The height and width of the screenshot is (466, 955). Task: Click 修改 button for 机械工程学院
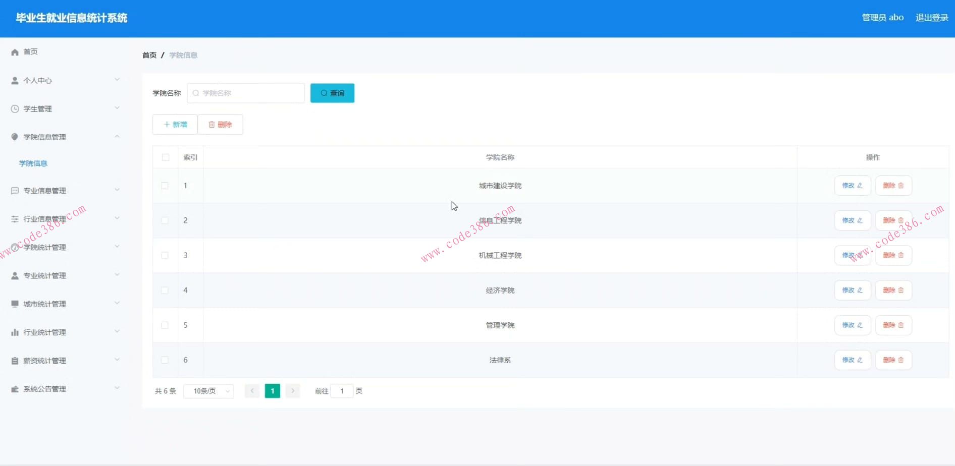tap(853, 255)
